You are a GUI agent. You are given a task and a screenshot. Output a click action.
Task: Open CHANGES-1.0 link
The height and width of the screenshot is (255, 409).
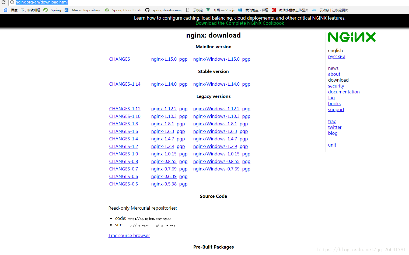click(x=124, y=154)
